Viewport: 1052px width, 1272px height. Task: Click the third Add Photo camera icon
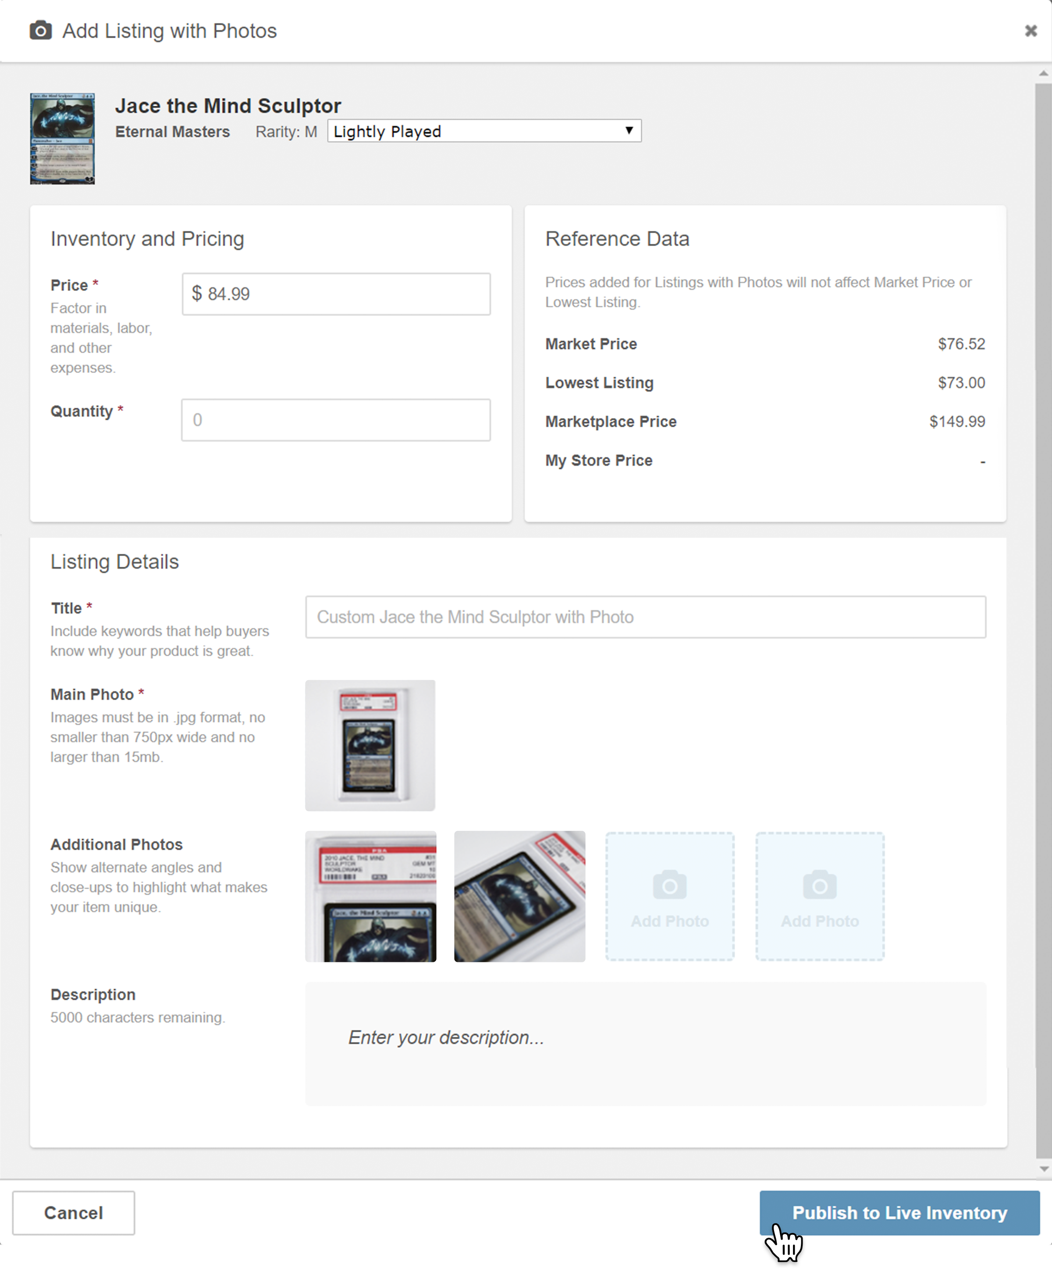tap(669, 885)
